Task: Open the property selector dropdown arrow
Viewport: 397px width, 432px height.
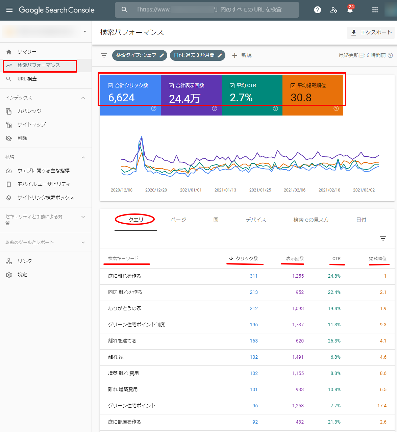Action: (85, 31)
